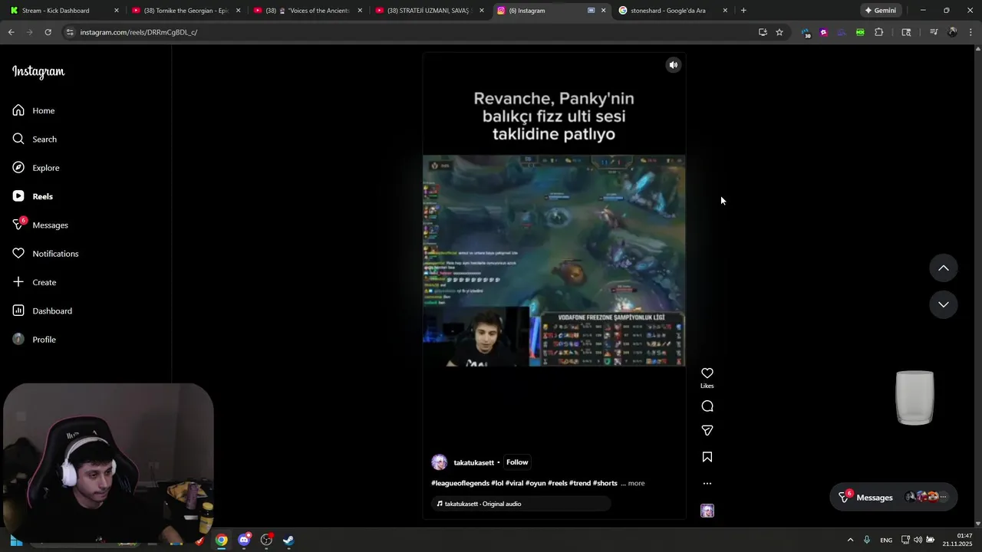The width and height of the screenshot is (982, 552).
Task: Click the takatukasett profile avatar
Action: [440, 462]
